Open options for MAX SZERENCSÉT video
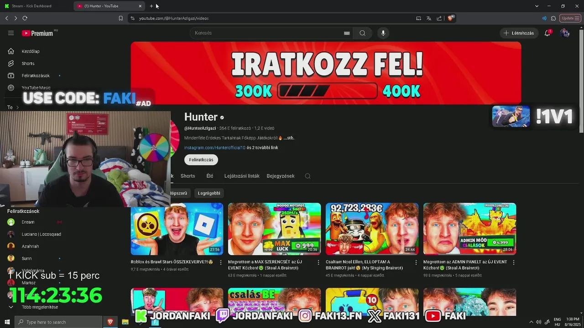 point(318,262)
